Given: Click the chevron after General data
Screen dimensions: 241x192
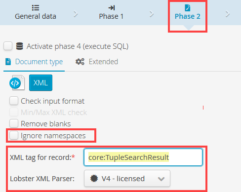Looking at the screenshot, I should click(x=76, y=14).
